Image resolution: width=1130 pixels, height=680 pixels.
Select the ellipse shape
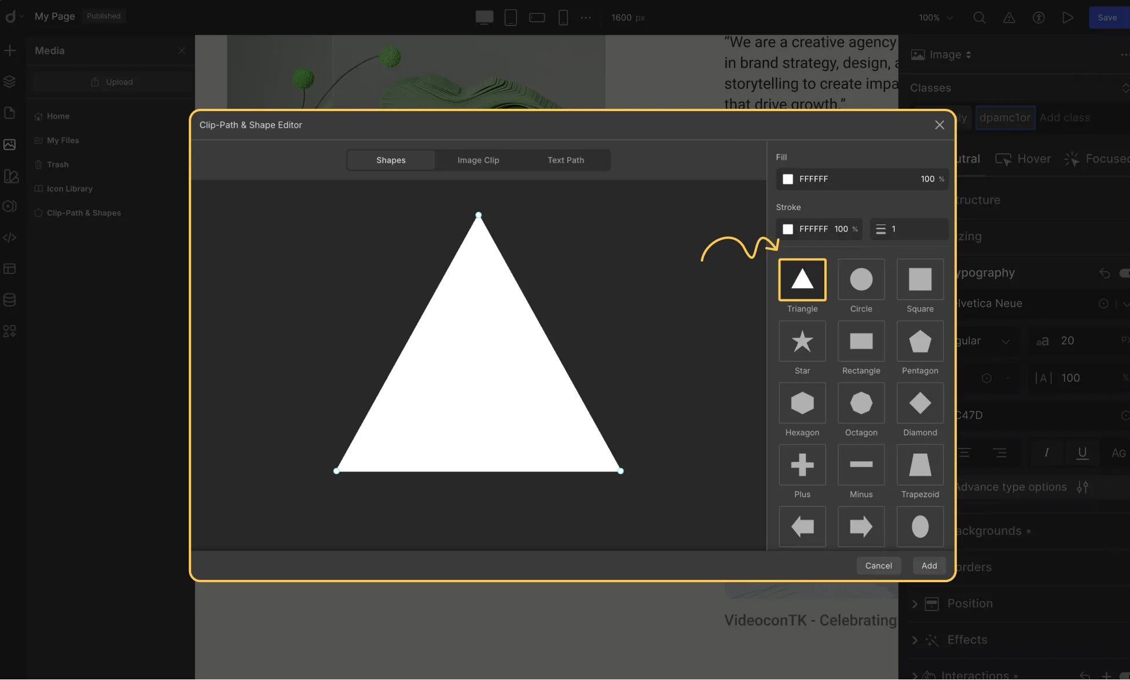tap(920, 527)
